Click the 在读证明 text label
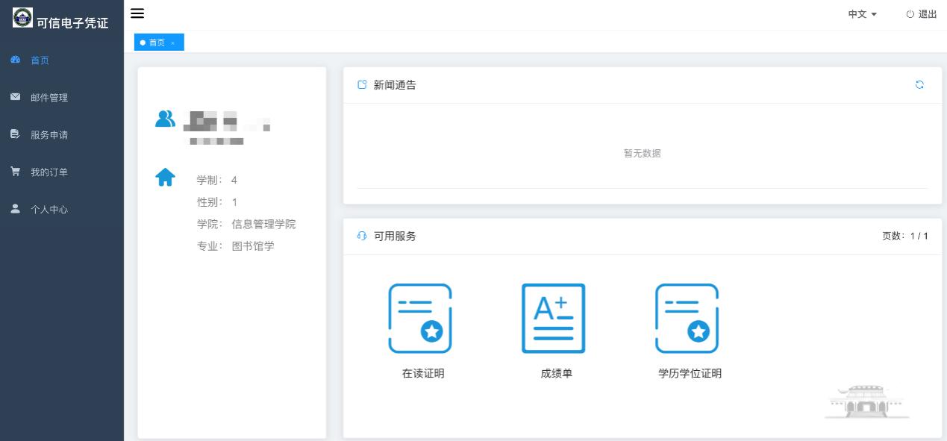Viewport: 947px width, 441px height. tap(423, 374)
